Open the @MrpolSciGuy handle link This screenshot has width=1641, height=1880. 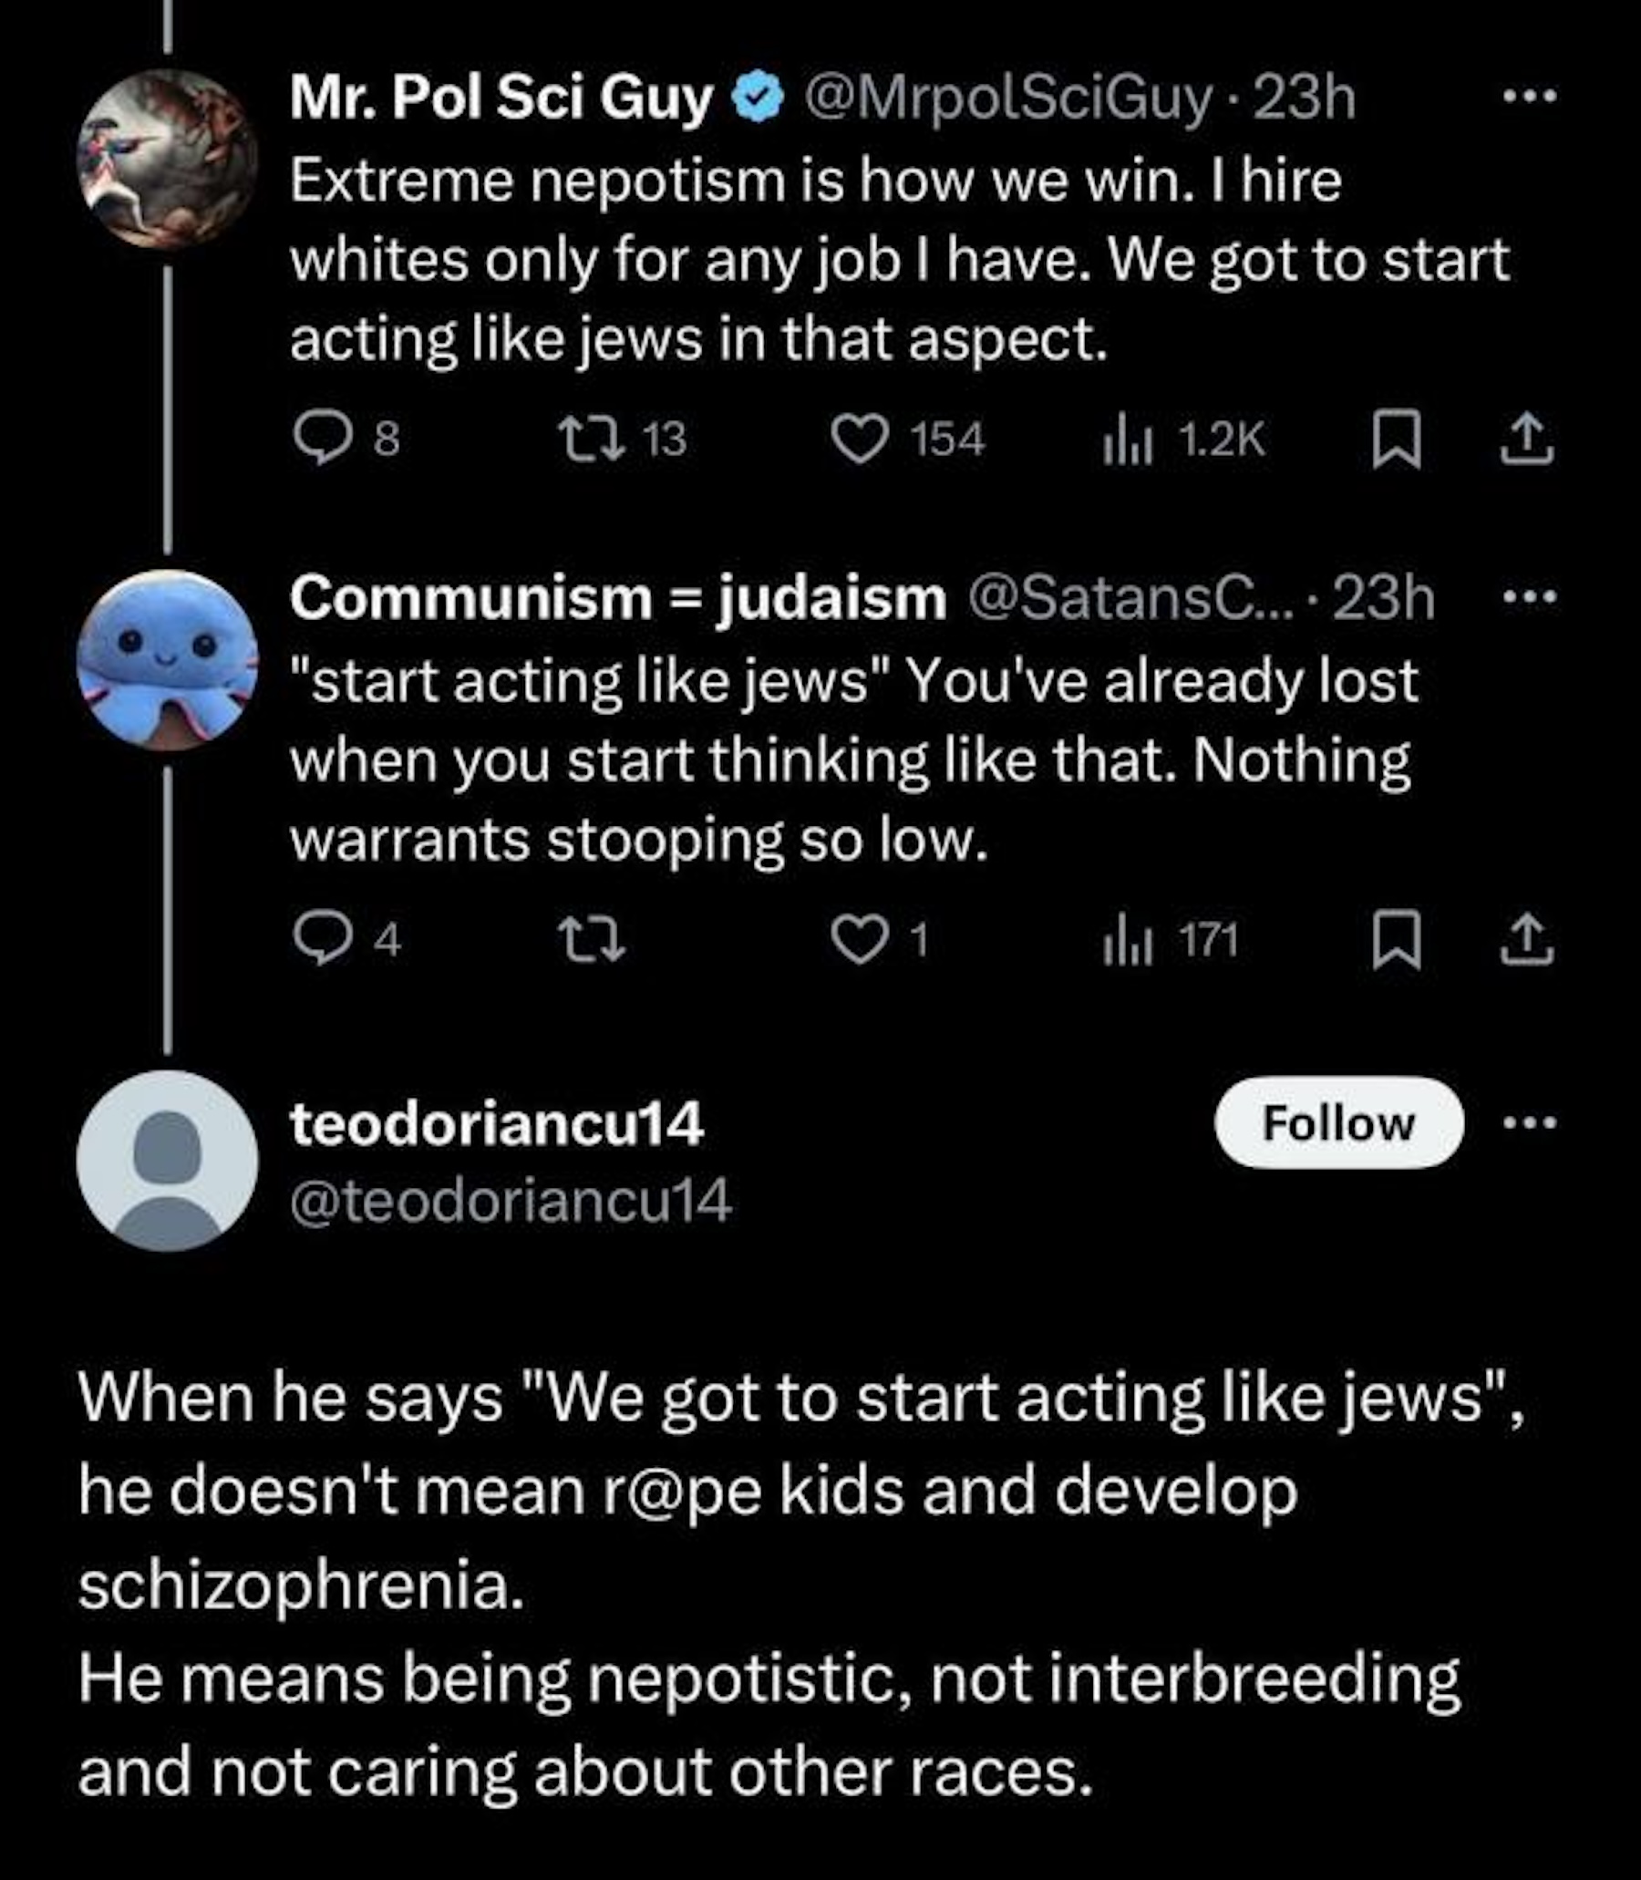pyautogui.click(x=1008, y=97)
